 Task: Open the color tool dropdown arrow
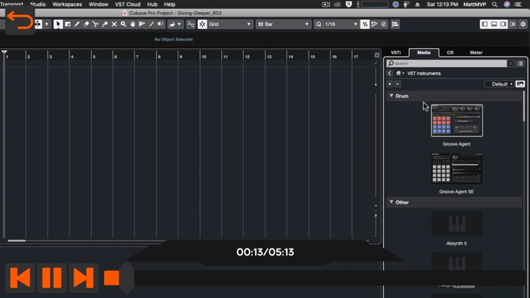click(179, 24)
